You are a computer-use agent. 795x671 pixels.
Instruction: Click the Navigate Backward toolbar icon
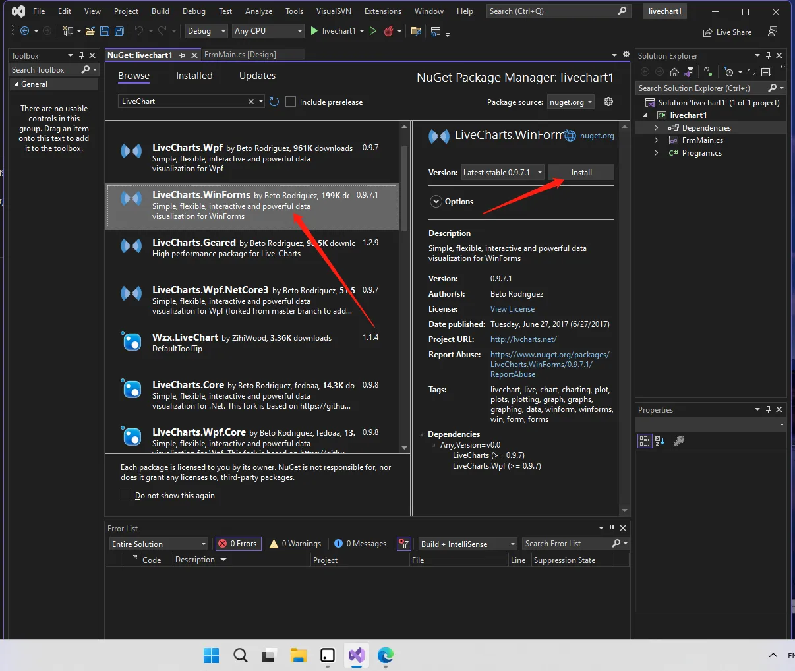click(24, 31)
